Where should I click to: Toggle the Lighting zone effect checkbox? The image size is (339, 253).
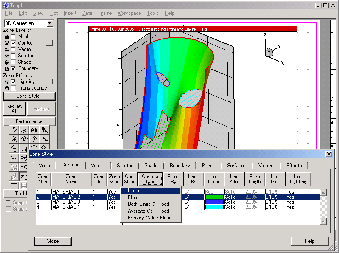click(x=14, y=82)
